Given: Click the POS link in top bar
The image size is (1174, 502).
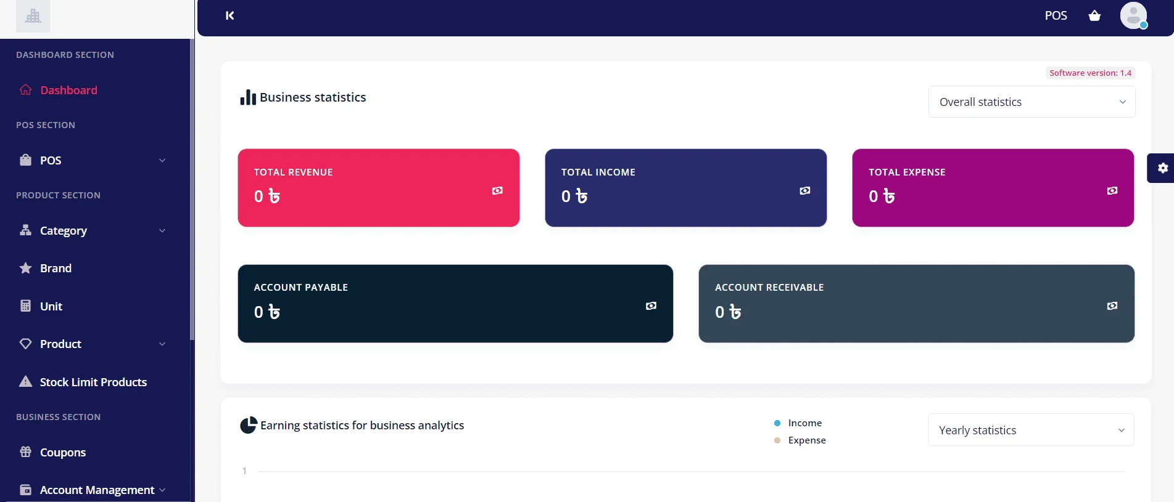Looking at the screenshot, I should pos(1056,15).
